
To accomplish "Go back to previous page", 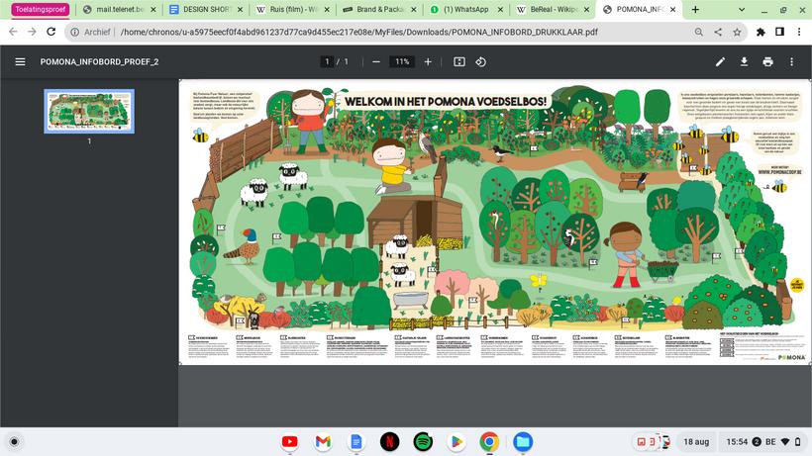I will point(13,32).
